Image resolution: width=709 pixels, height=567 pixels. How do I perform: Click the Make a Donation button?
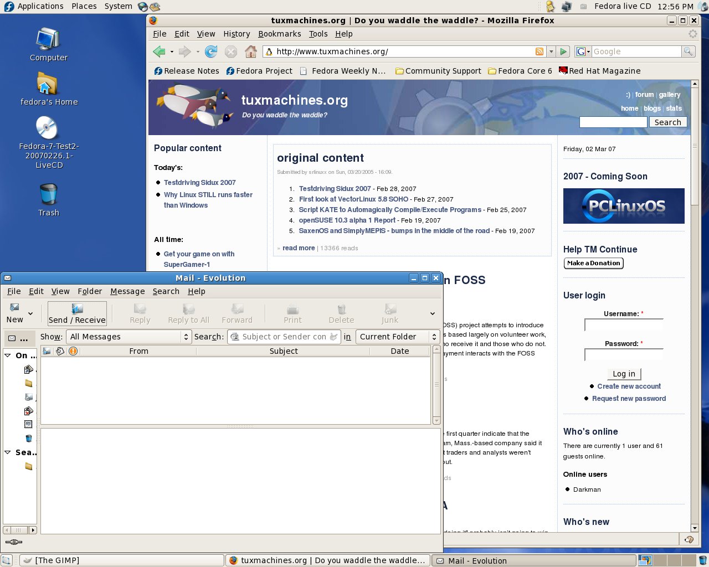click(594, 263)
